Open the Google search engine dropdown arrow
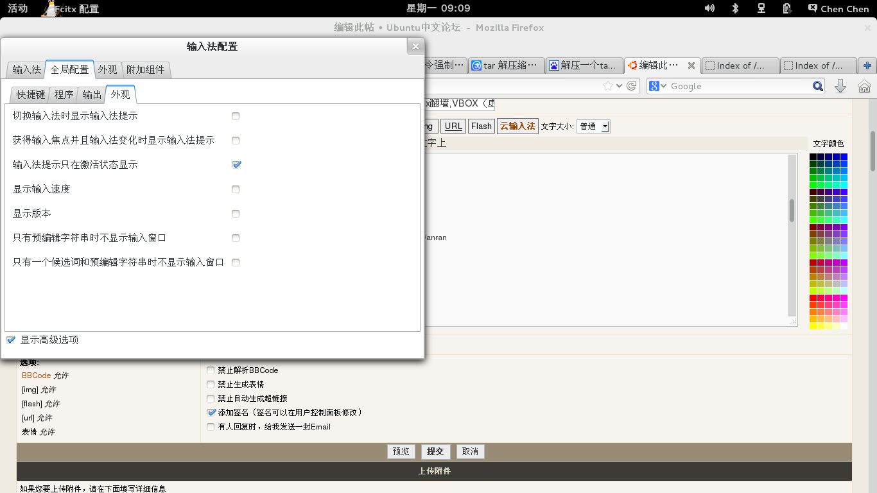Screen dimensions: 877x493 (664, 86)
